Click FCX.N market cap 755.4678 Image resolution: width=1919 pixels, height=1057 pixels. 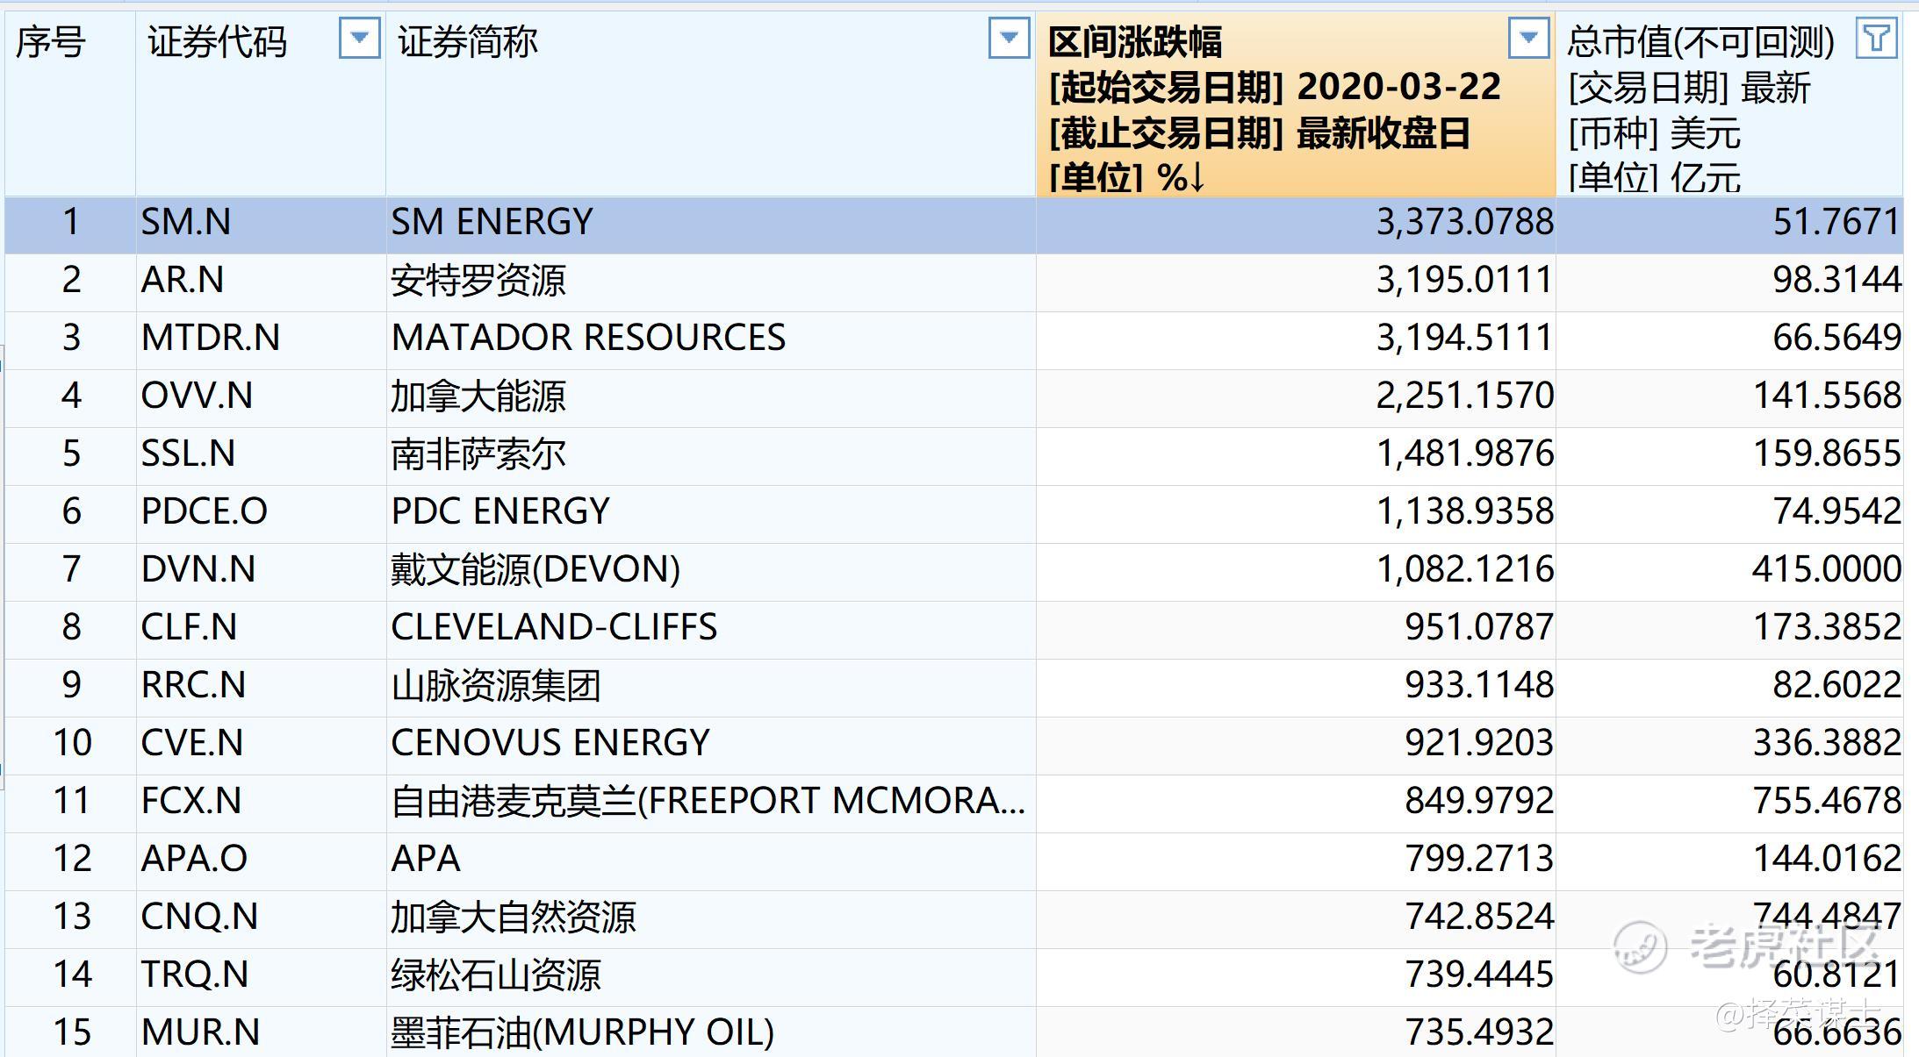tap(1826, 801)
